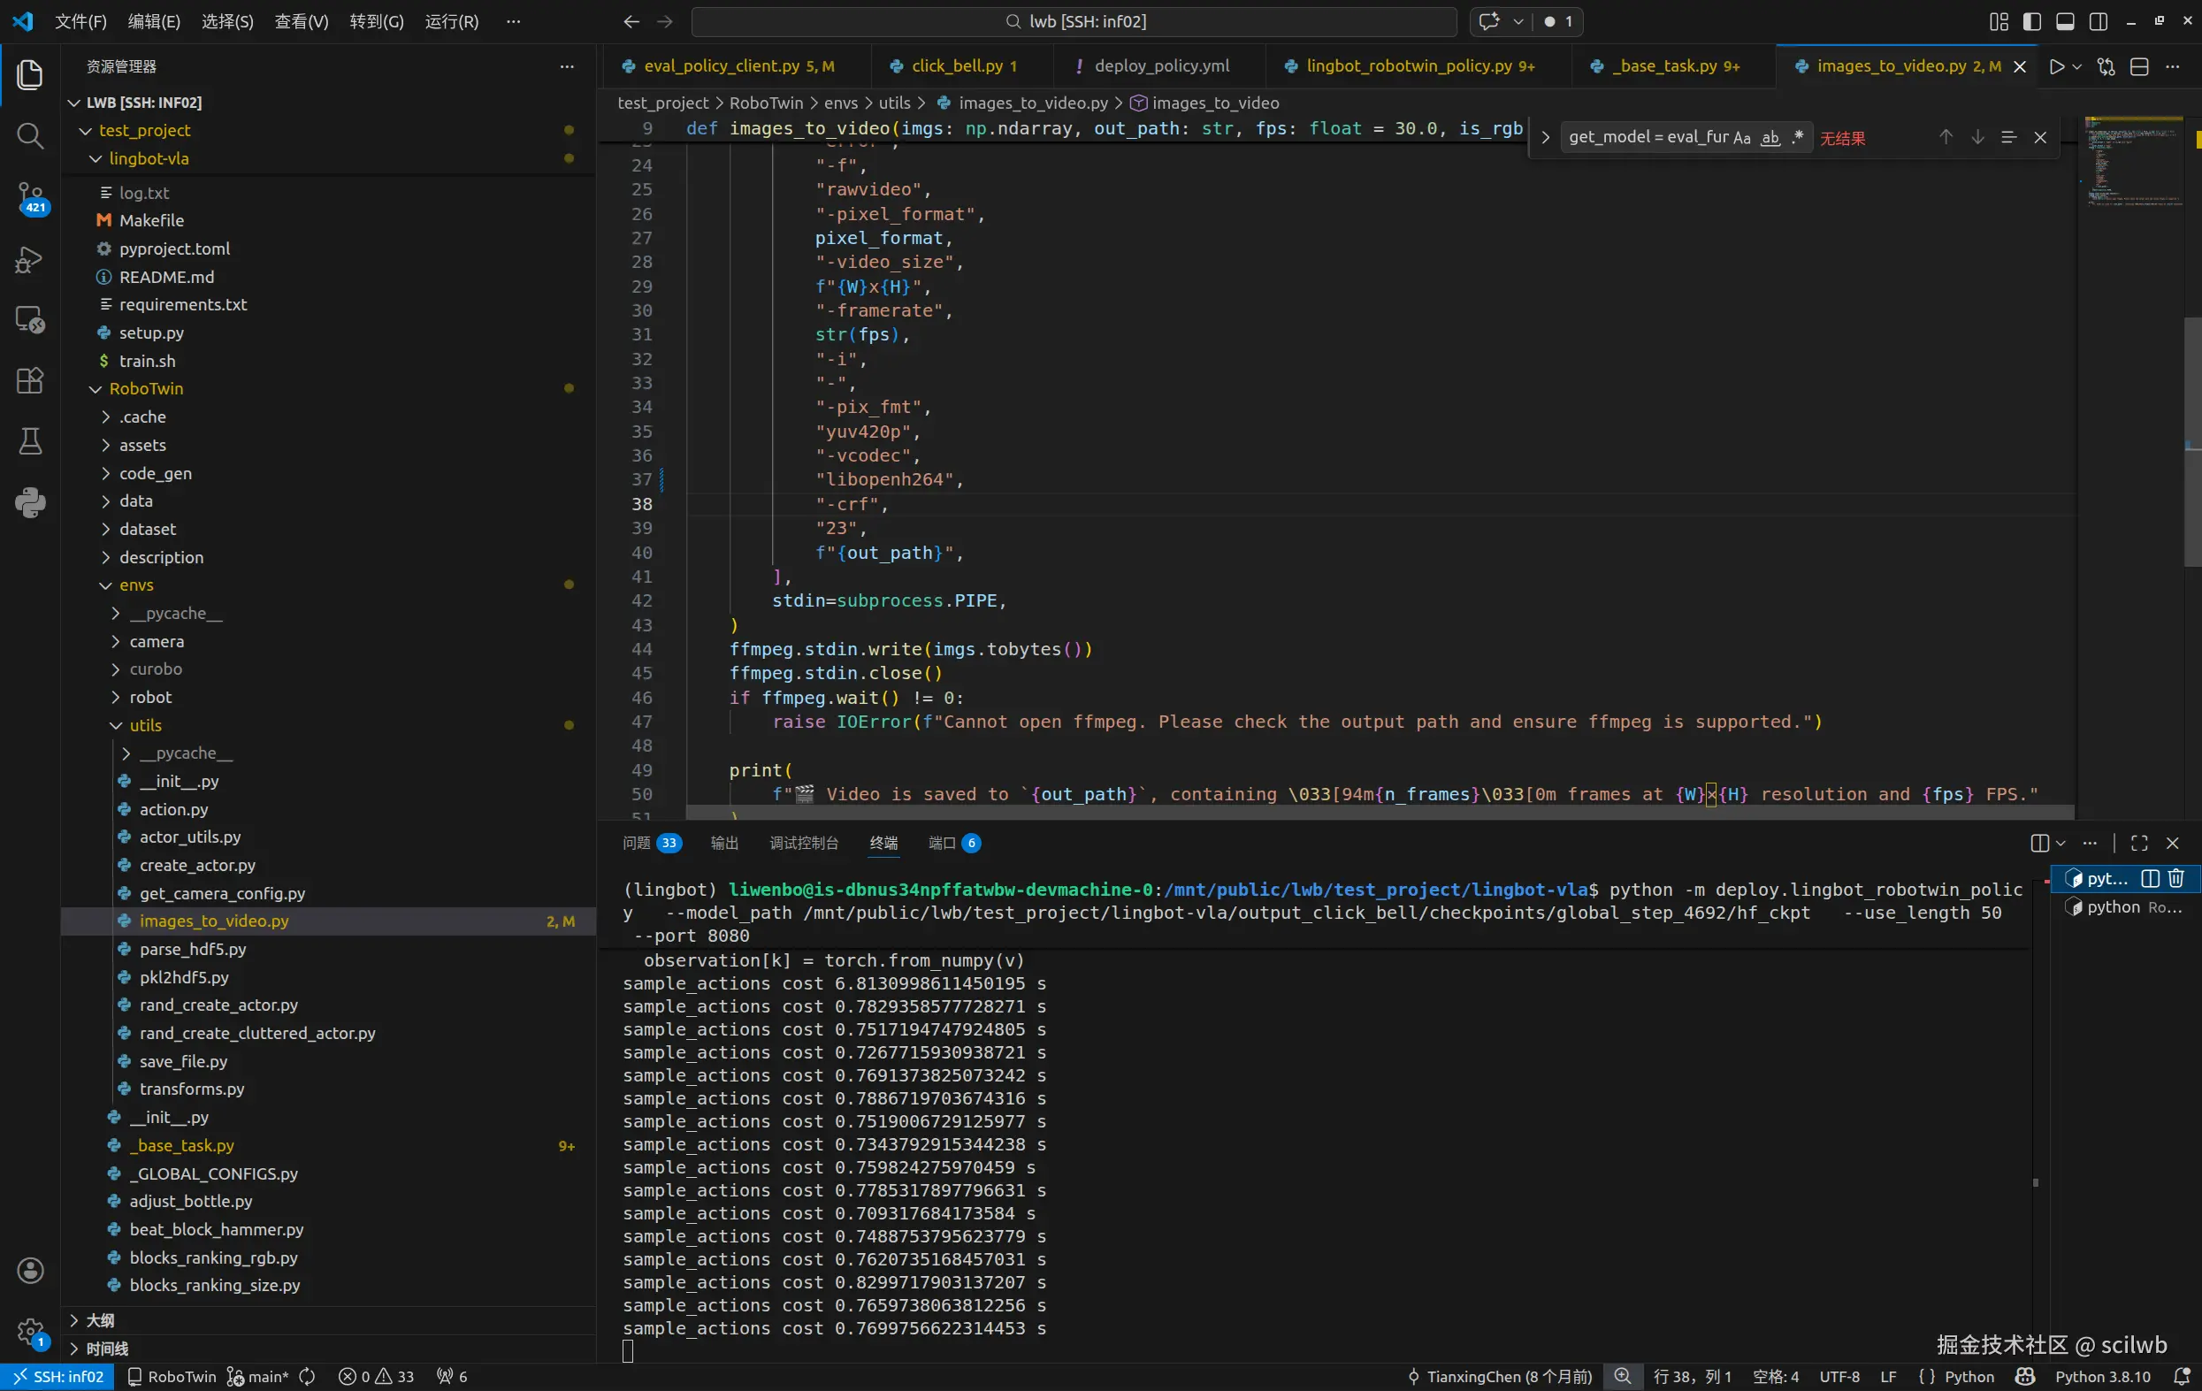
Task: Toggle regular expression search option
Action: pos(1798,137)
